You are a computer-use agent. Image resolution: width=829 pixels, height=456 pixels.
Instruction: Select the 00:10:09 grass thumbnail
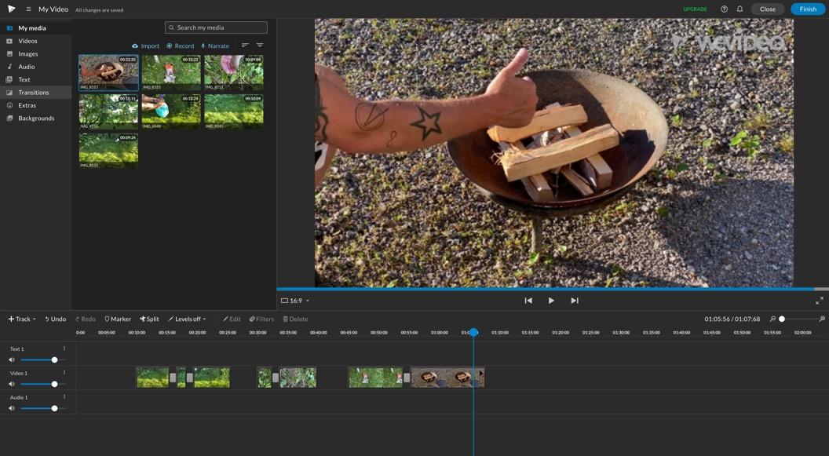[x=234, y=111]
